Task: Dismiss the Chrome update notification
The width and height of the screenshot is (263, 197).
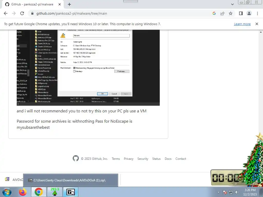Action: click(x=257, y=24)
